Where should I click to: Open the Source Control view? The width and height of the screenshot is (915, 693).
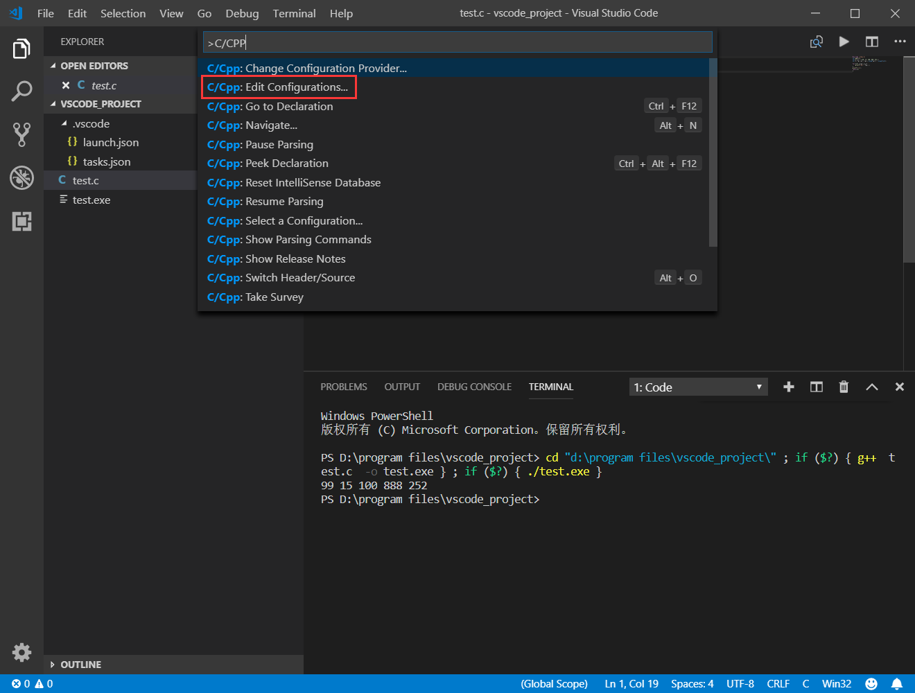click(21, 134)
